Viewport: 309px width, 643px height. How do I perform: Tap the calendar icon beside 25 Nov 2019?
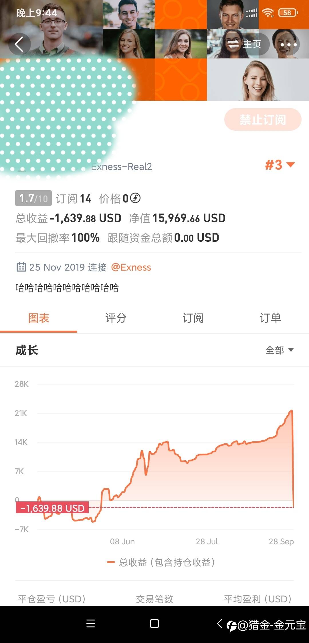point(21,267)
